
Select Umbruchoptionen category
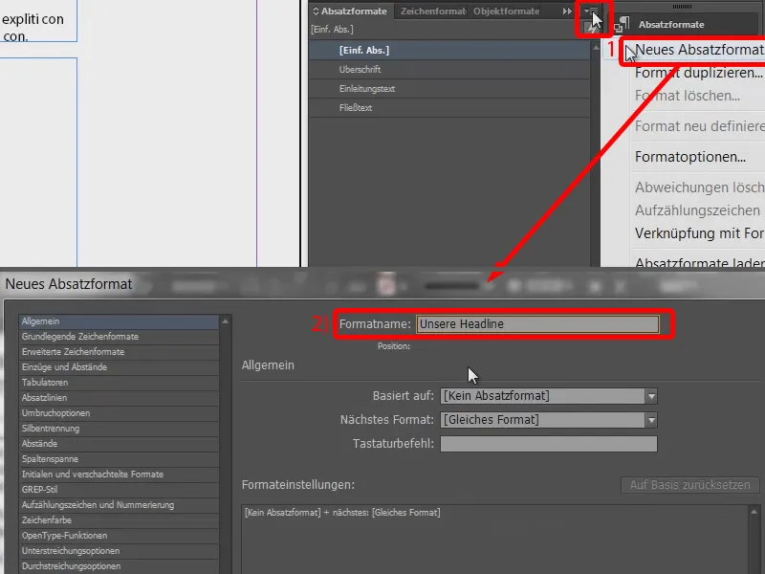pyautogui.click(x=119, y=413)
